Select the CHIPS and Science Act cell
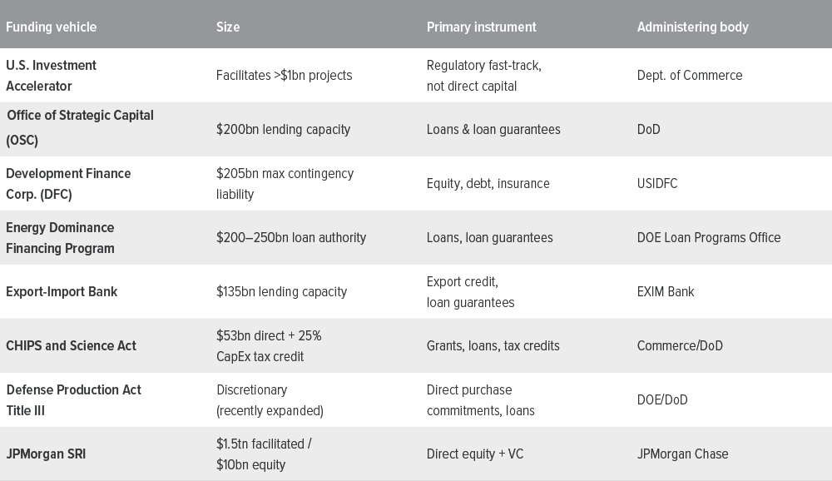Viewport: 832px width, 481px height. pyautogui.click(x=71, y=345)
